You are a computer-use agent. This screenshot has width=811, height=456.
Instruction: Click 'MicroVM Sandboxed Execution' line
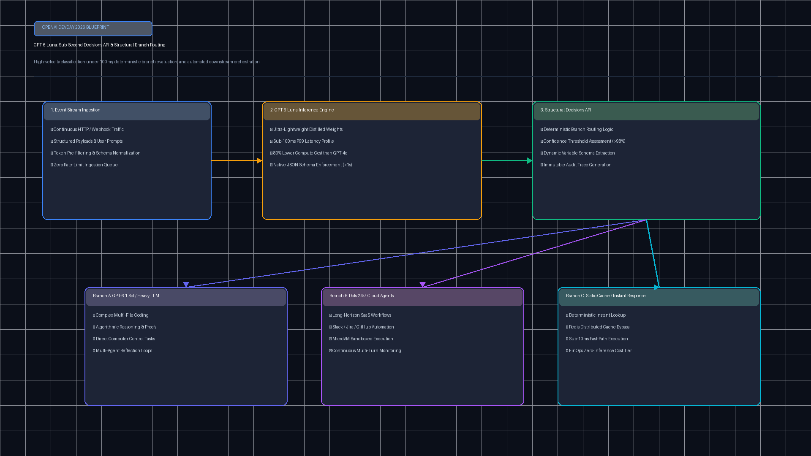[x=361, y=339]
